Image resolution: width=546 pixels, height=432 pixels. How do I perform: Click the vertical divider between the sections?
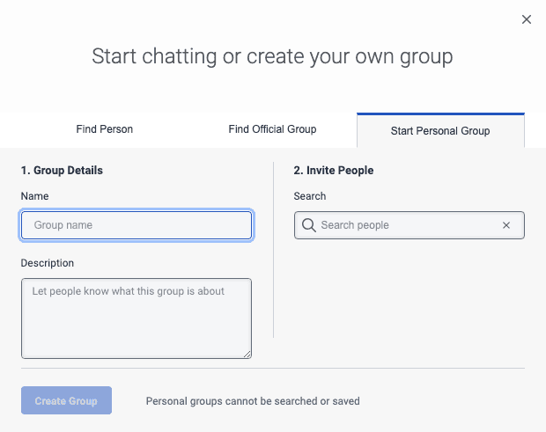(x=274, y=255)
